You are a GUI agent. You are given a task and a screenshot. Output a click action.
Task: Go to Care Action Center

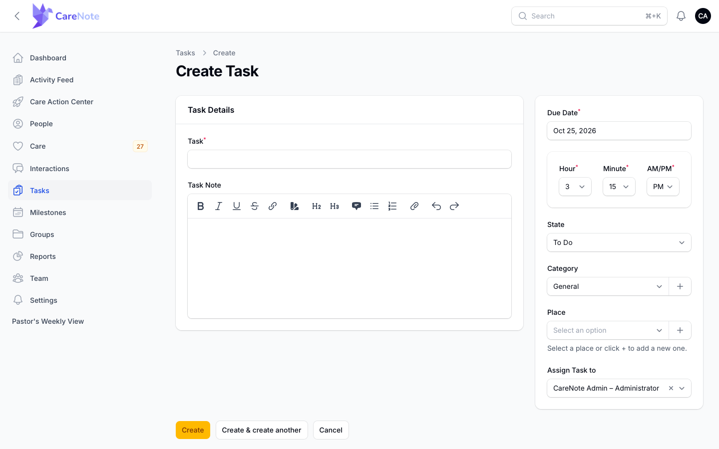pyautogui.click(x=80, y=102)
